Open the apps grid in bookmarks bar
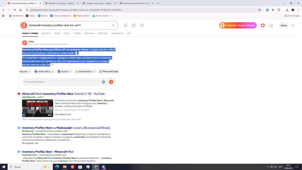The height and width of the screenshot is (170, 302). [3, 16]
